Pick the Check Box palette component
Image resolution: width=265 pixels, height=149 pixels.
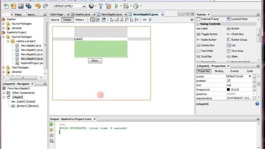coord(235,34)
